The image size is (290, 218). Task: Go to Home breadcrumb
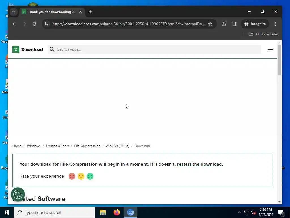pos(17,146)
